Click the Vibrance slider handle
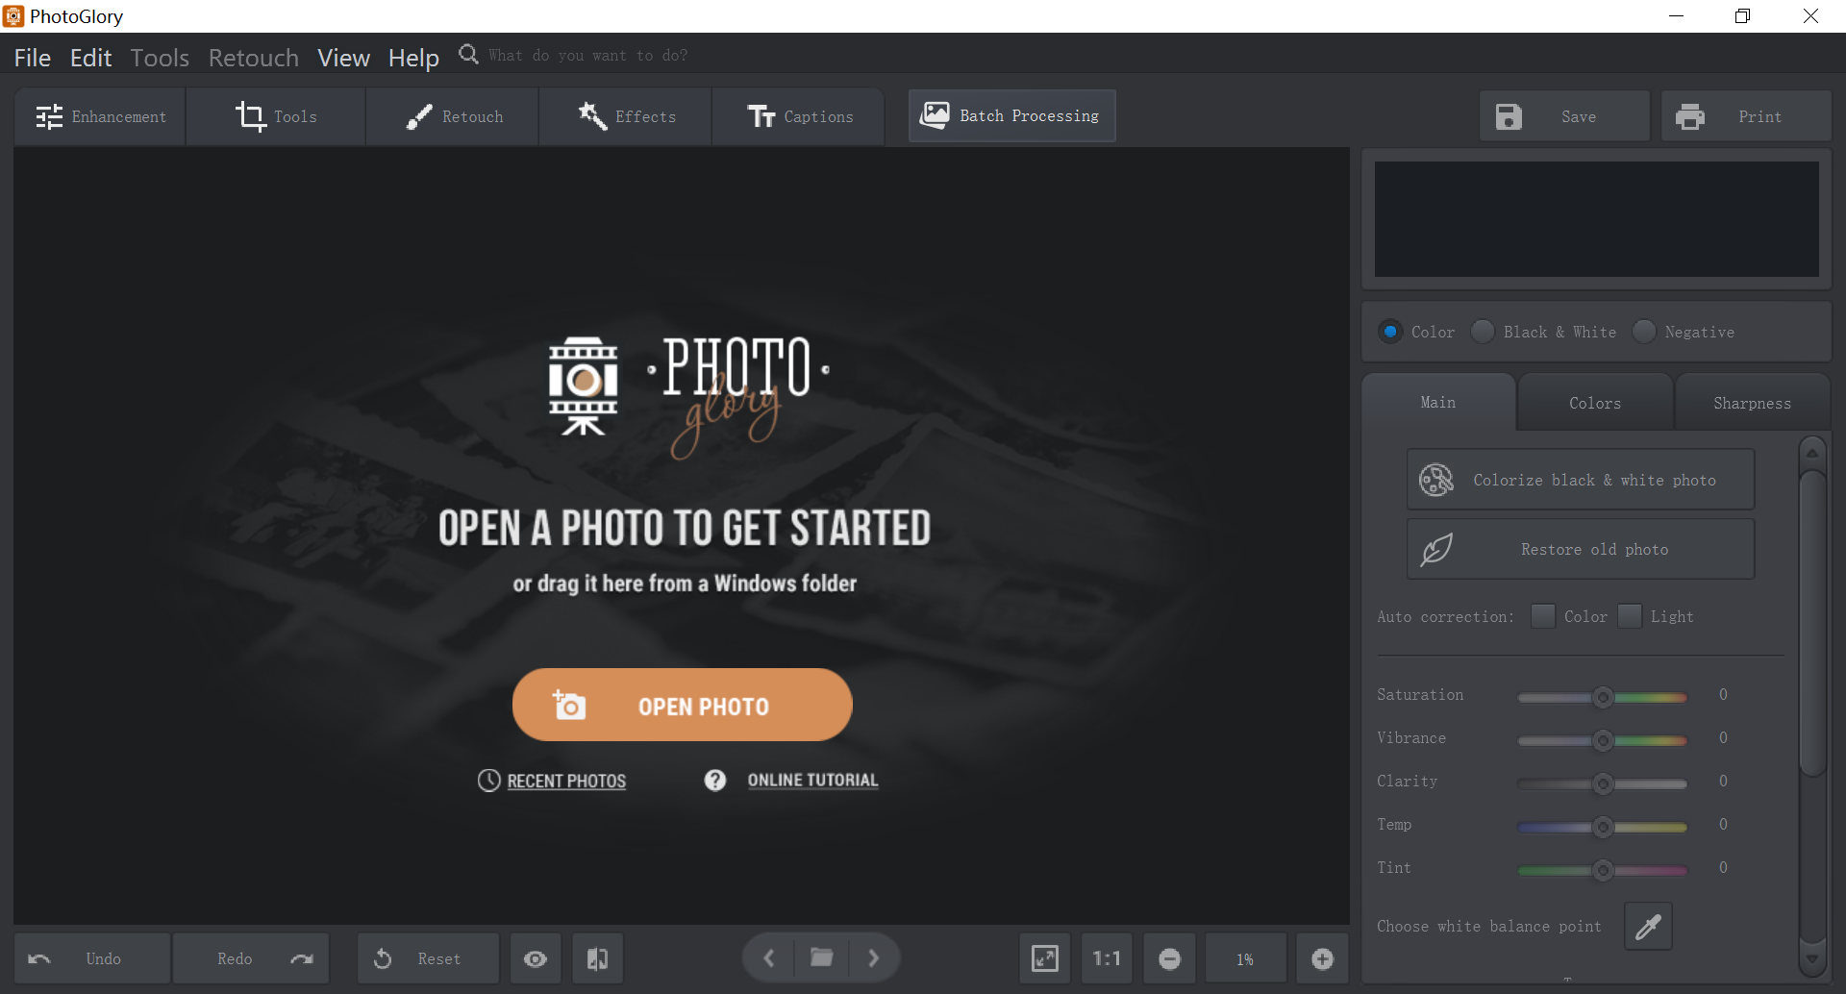Screen dimensions: 1846x994 1603,740
